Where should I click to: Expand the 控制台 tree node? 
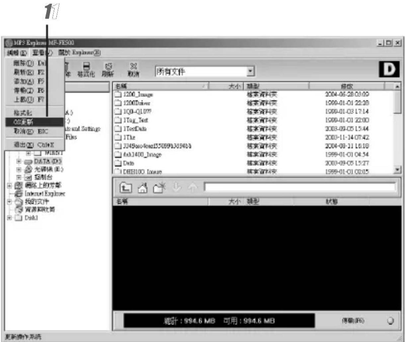19,177
